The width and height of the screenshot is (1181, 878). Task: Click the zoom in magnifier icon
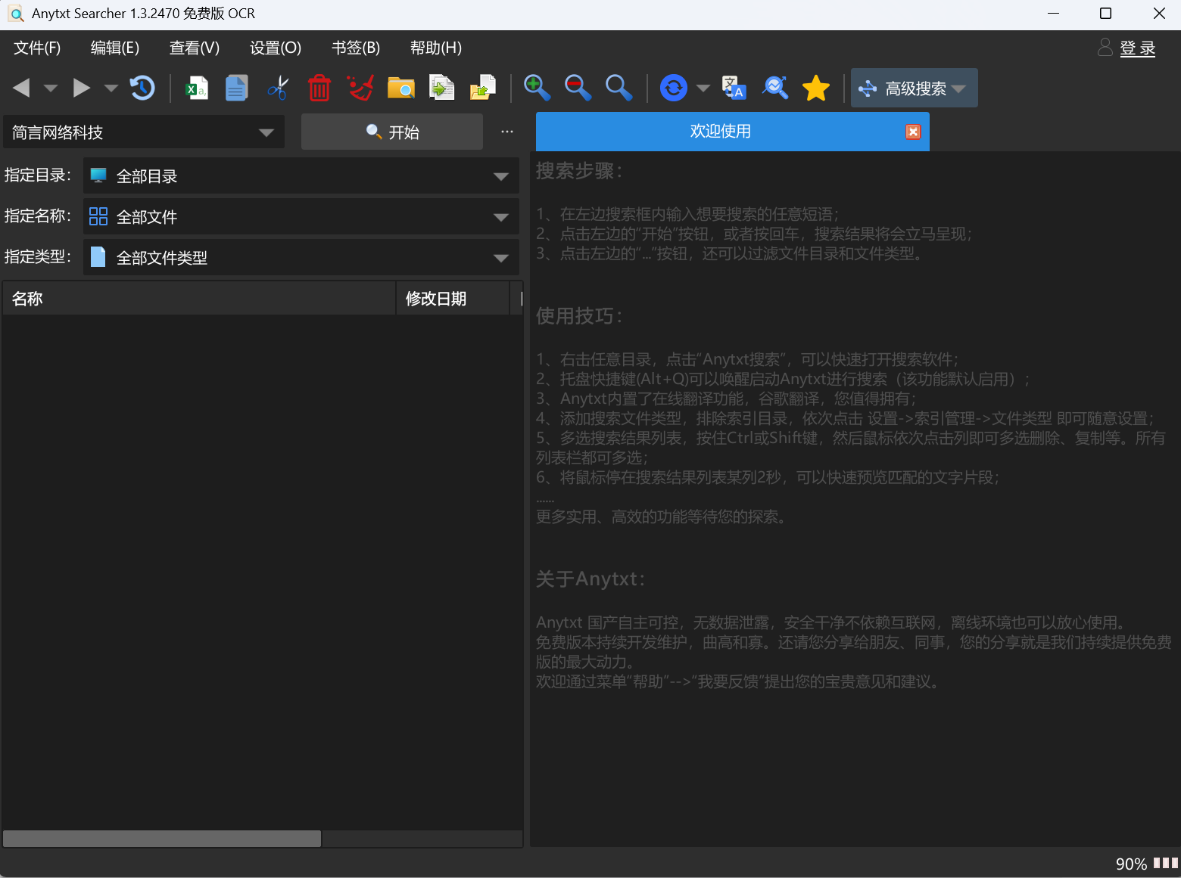coord(537,88)
